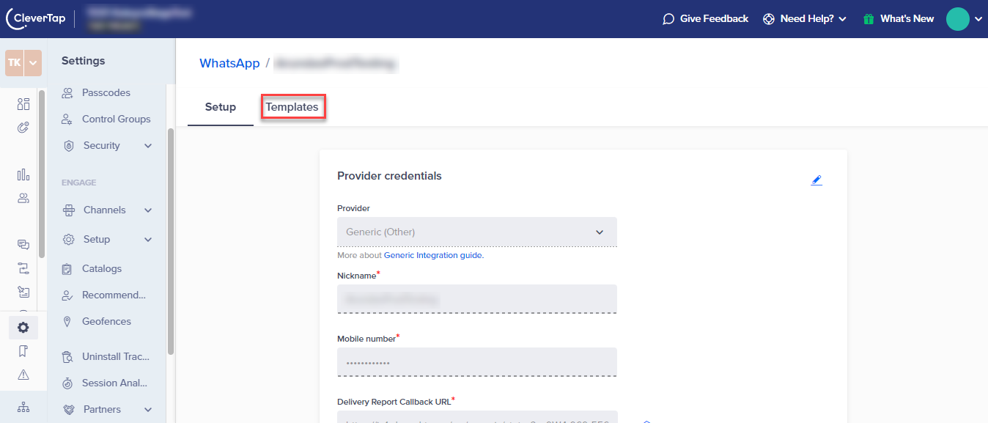Expand the Channels submenu chevron
988x423 pixels.
pyautogui.click(x=148, y=210)
